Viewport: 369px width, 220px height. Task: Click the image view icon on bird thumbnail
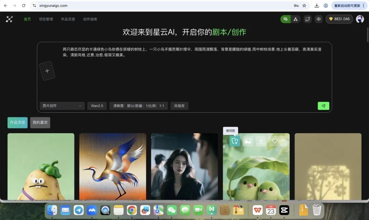(248, 141)
